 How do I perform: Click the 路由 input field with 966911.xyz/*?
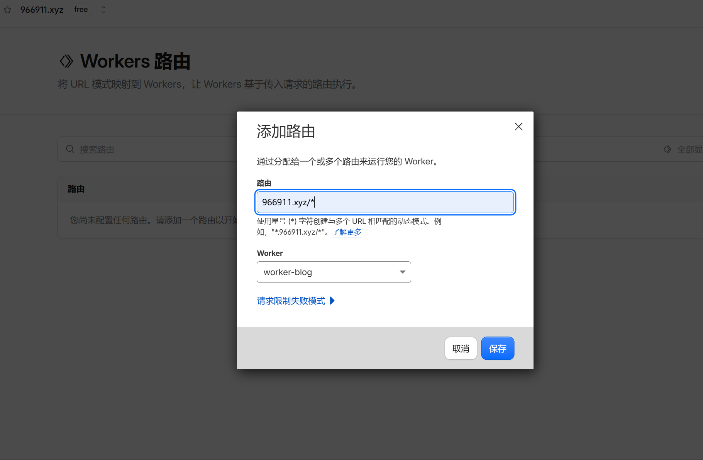[x=385, y=202]
